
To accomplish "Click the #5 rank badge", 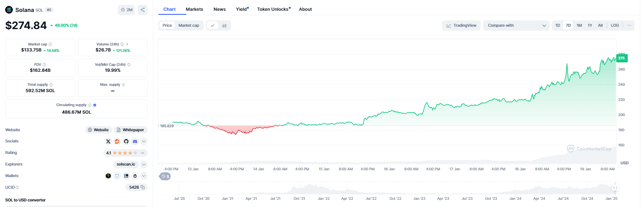I will [49, 10].
